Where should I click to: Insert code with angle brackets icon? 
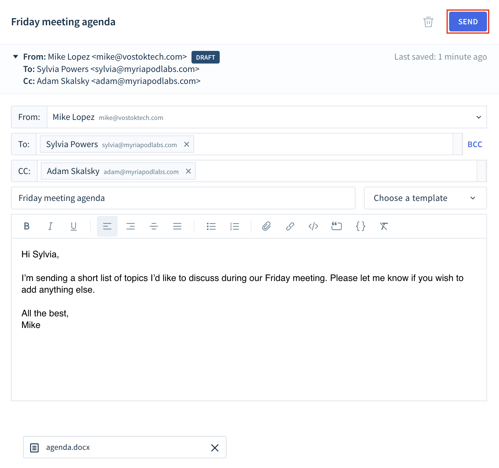coord(313,226)
